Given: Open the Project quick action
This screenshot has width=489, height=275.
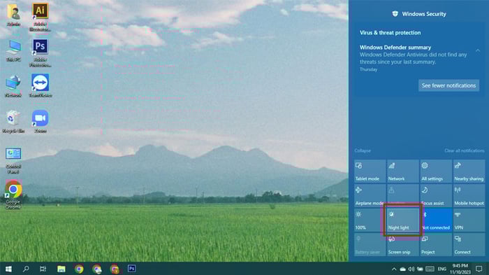Looking at the screenshot, I should tap(436, 245).
